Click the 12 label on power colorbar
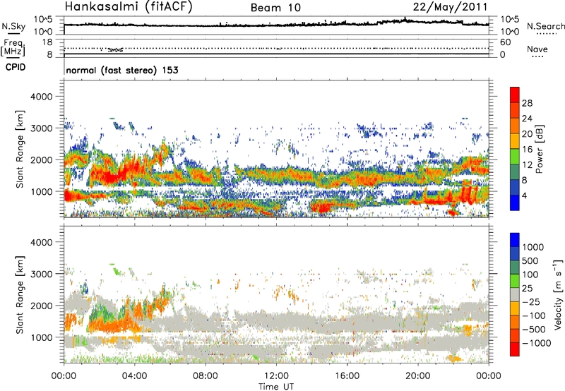This screenshot has height=391, width=565. (527, 165)
